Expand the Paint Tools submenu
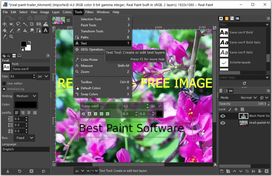This screenshot has width=272, height=176. click(x=103, y=25)
